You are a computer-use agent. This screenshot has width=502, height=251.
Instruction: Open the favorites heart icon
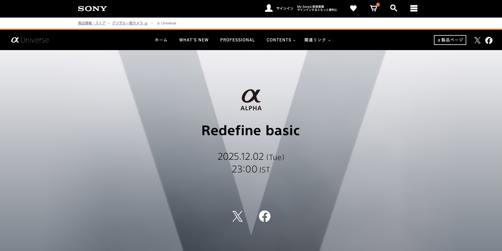click(x=353, y=8)
